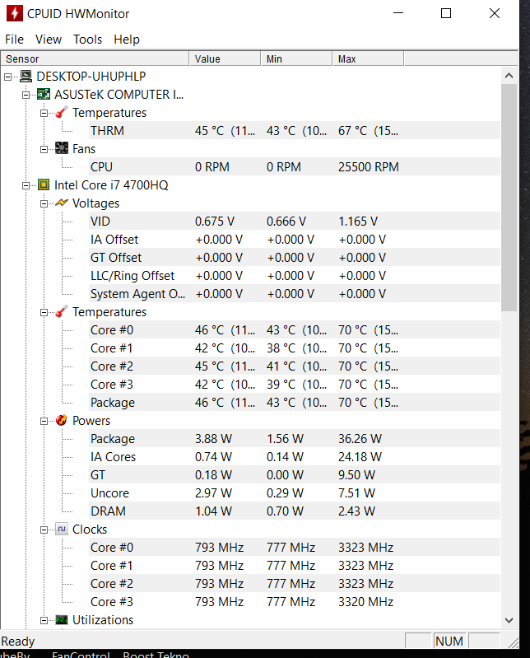Click the ASUSTeK motherboard icon
Viewport: 530px width, 658px height.
click(x=44, y=95)
